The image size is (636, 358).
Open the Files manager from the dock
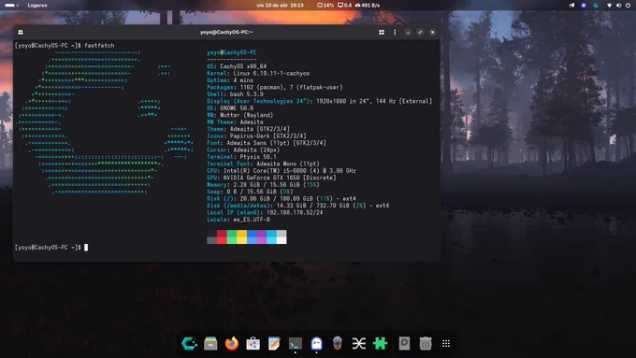[210, 343]
